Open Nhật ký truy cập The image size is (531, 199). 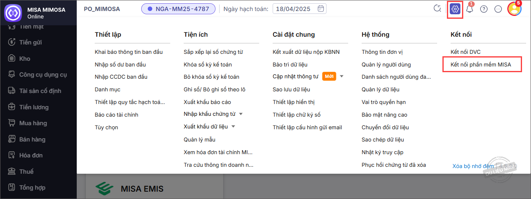(382, 152)
